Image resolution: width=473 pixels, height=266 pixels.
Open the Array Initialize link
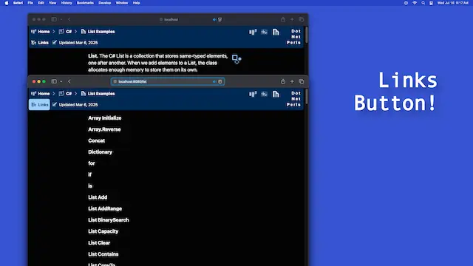pyautogui.click(x=105, y=118)
